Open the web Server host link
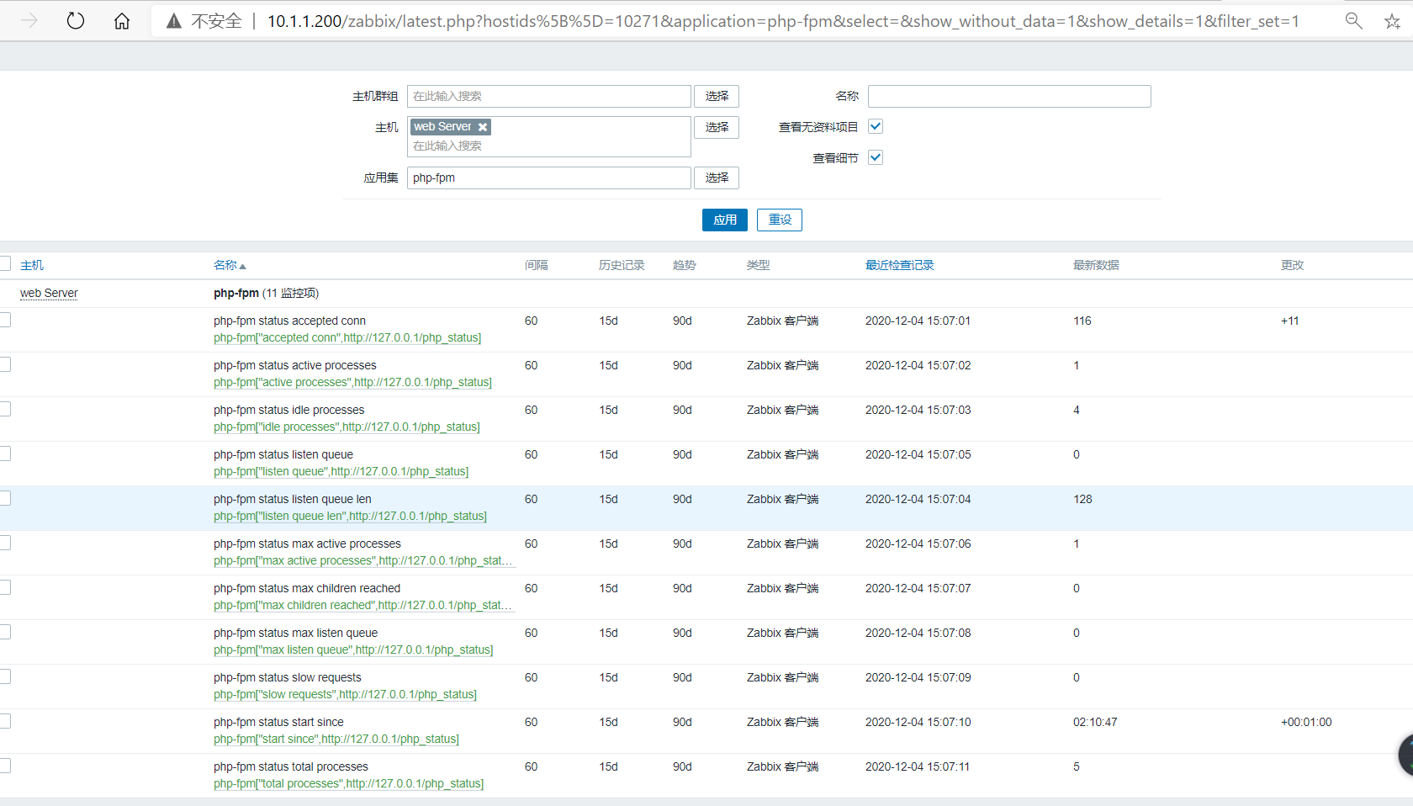Viewport: 1413px width, 806px height. (49, 293)
